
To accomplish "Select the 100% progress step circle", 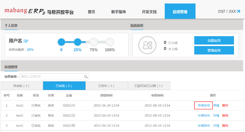I will [110, 42].
